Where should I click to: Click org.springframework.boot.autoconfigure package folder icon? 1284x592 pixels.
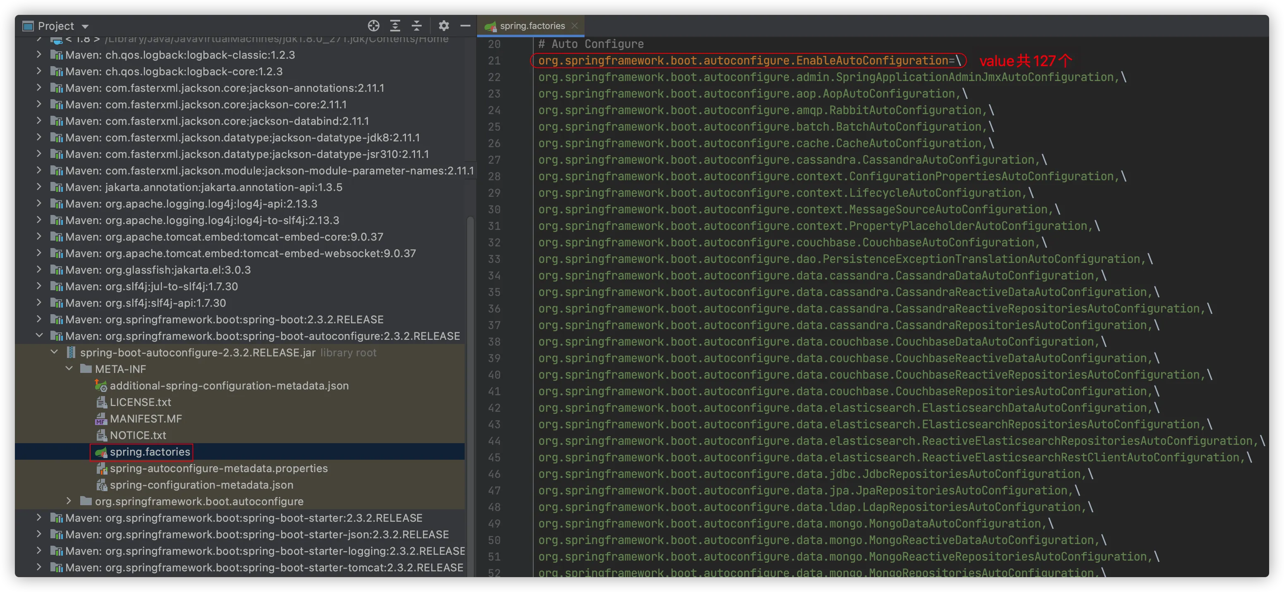click(86, 501)
